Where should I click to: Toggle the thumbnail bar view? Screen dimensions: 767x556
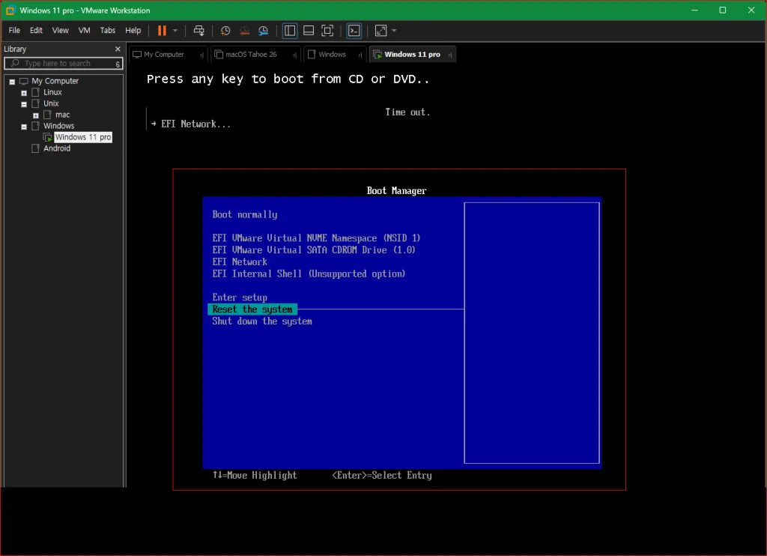[309, 30]
